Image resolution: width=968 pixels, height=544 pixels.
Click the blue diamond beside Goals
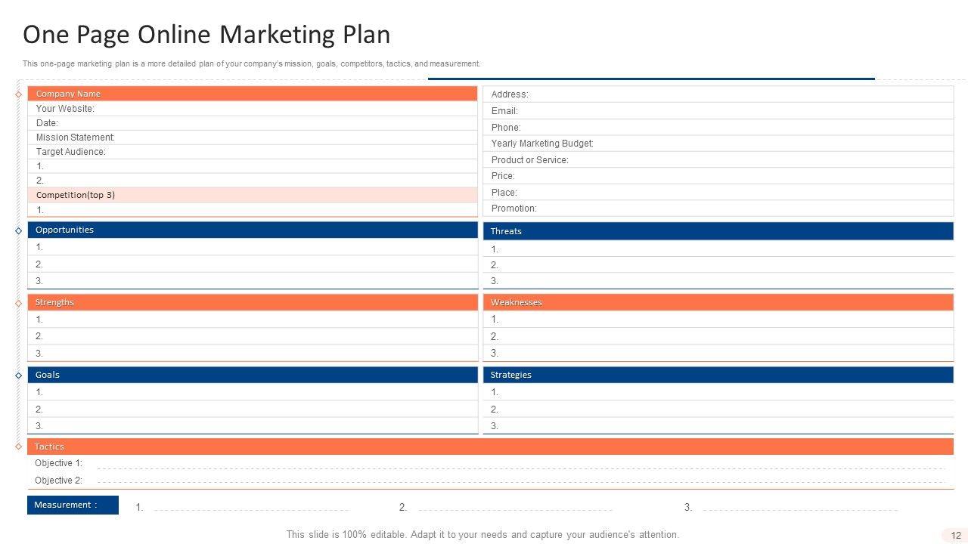(x=18, y=376)
